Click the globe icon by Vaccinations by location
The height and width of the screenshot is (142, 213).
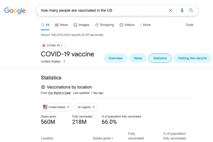(x=43, y=87)
